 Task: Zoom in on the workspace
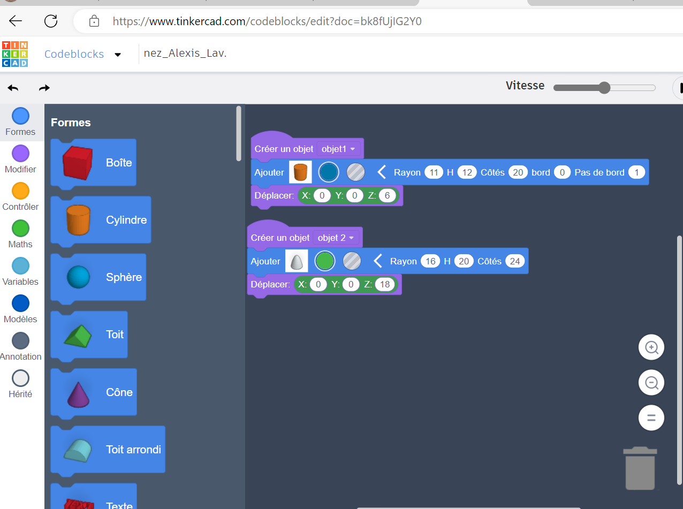tap(651, 347)
